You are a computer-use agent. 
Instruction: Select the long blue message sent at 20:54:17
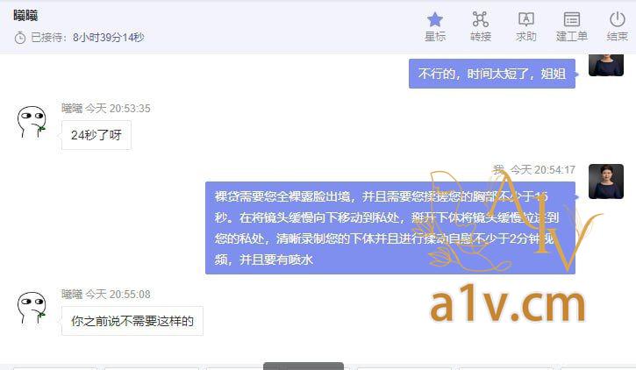point(390,228)
